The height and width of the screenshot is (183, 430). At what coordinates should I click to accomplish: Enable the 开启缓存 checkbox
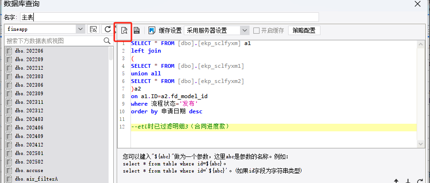256,30
